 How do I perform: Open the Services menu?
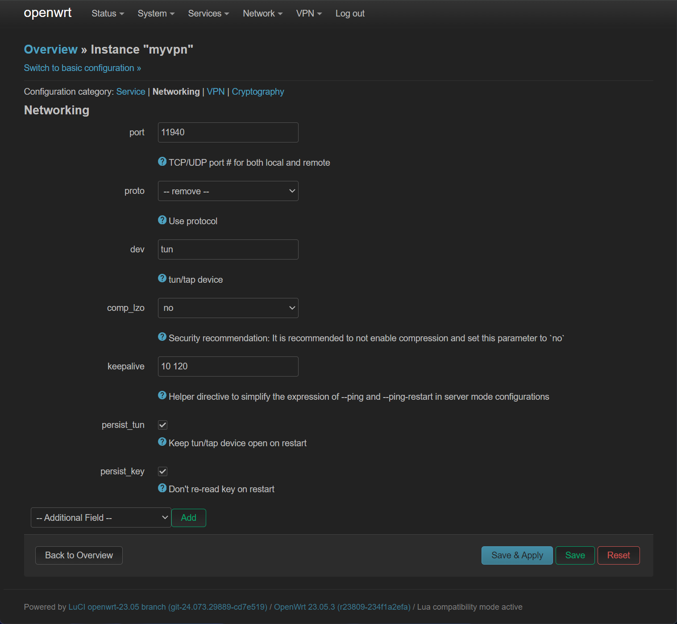point(208,14)
